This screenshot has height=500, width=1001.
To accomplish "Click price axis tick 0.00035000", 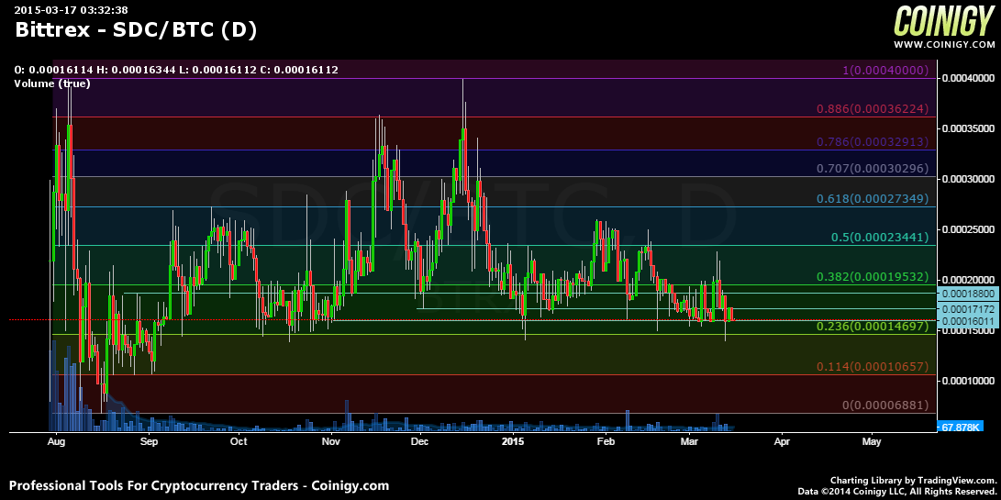I will [971, 128].
